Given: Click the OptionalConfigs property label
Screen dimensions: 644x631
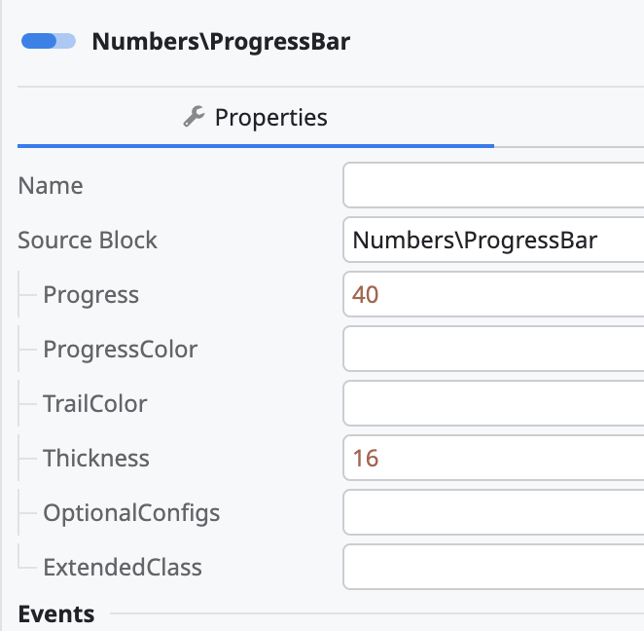Looking at the screenshot, I should point(131,513).
